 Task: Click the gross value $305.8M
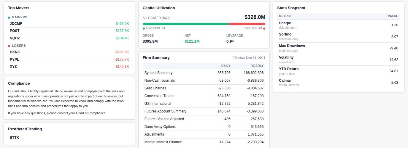pyautogui.click(x=150, y=41)
